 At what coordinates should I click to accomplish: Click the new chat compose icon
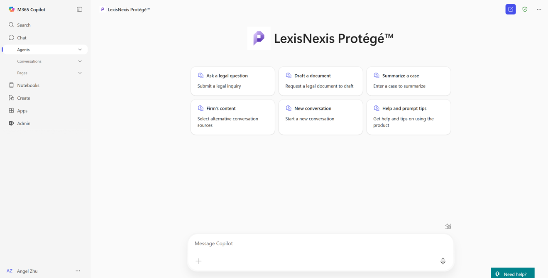(x=511, y=9)
